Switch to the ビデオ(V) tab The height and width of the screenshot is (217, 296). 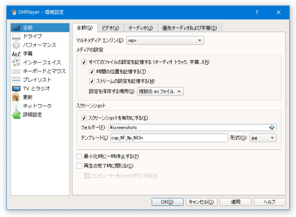[x=111, y=28]
